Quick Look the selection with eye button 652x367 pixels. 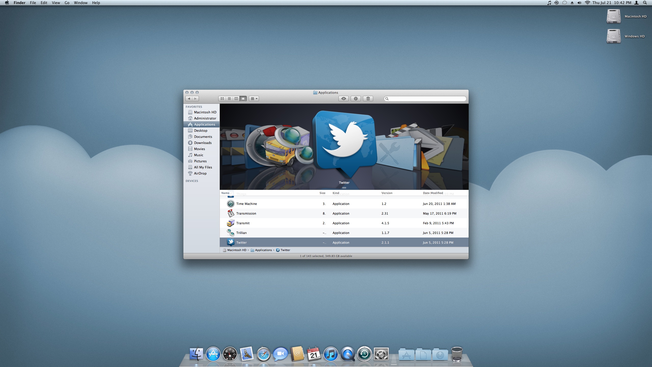pyautogui.click(x=344, y=99)
